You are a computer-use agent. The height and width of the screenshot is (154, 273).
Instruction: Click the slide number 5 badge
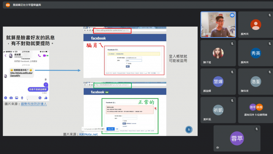pyautogui.click(x=189, y=129)
